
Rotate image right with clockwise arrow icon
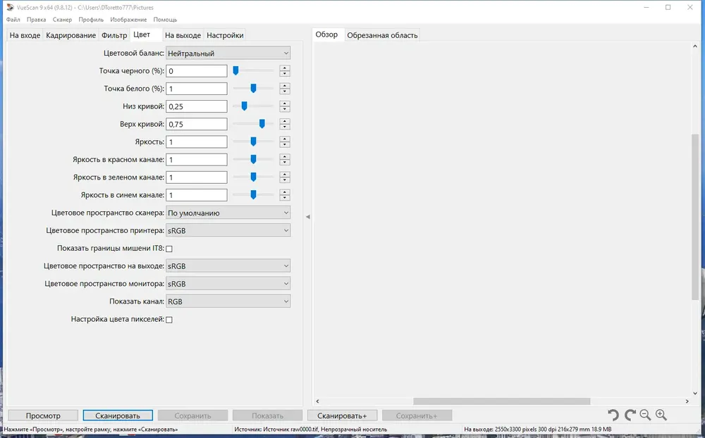click(630, 415)
